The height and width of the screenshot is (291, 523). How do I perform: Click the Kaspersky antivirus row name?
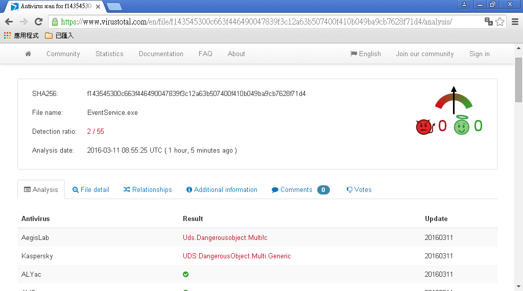point(37,256)
